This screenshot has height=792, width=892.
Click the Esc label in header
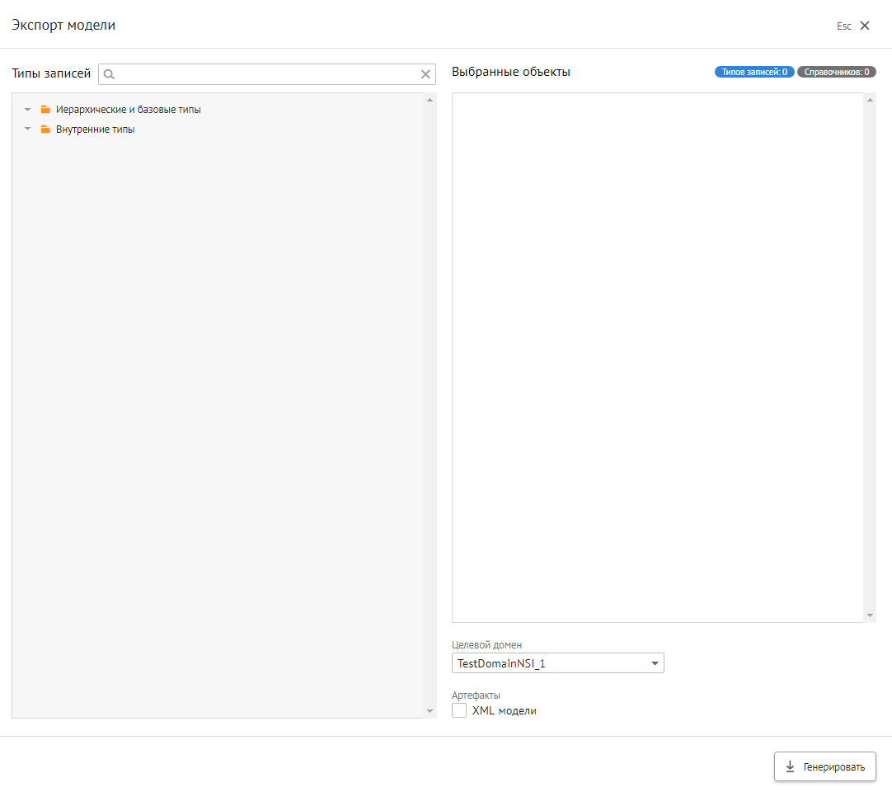click(x=843, y=26)
